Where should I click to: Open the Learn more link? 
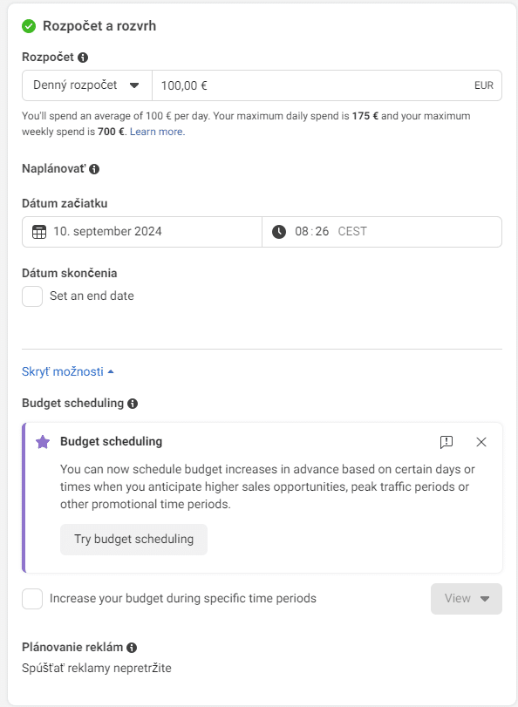(x=157, y=132)
